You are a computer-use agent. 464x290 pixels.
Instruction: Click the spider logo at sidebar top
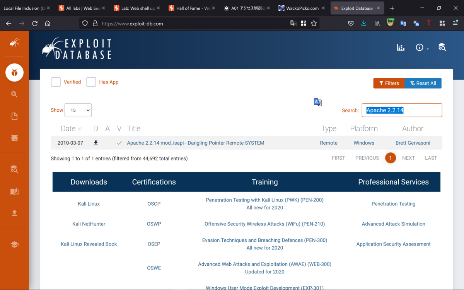[14, 43]
